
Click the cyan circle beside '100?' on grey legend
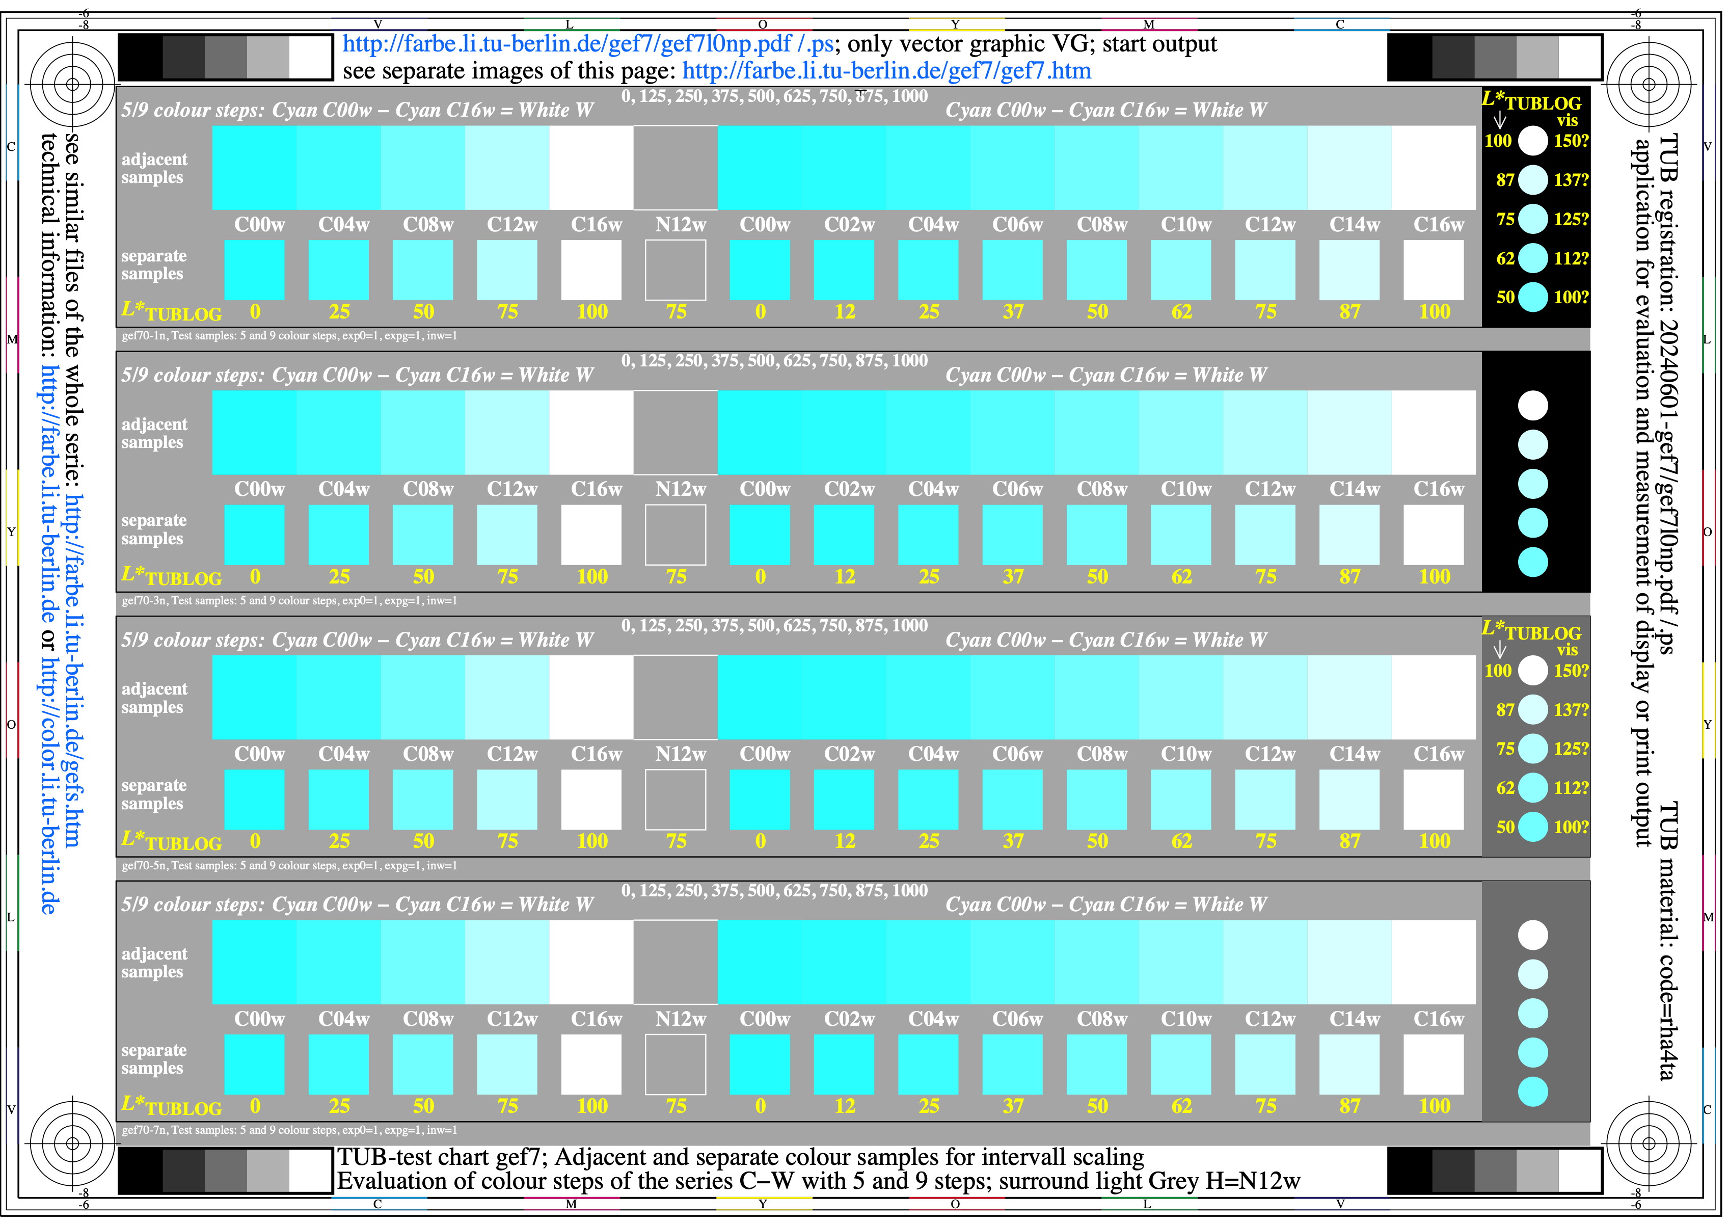[x=1533, y=827]
